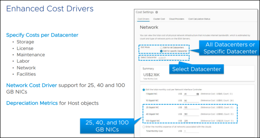Select the Edit for All Datacenters radio button
Image resolution: width=260 pixels, height=138 pixels.
point(161,48)
